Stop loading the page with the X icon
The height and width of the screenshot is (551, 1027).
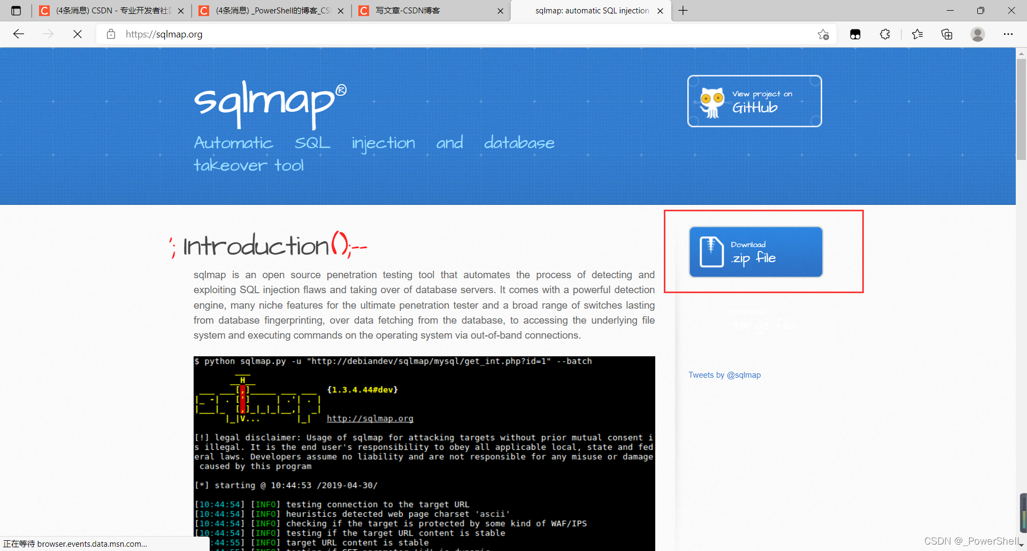pos(77,34)
